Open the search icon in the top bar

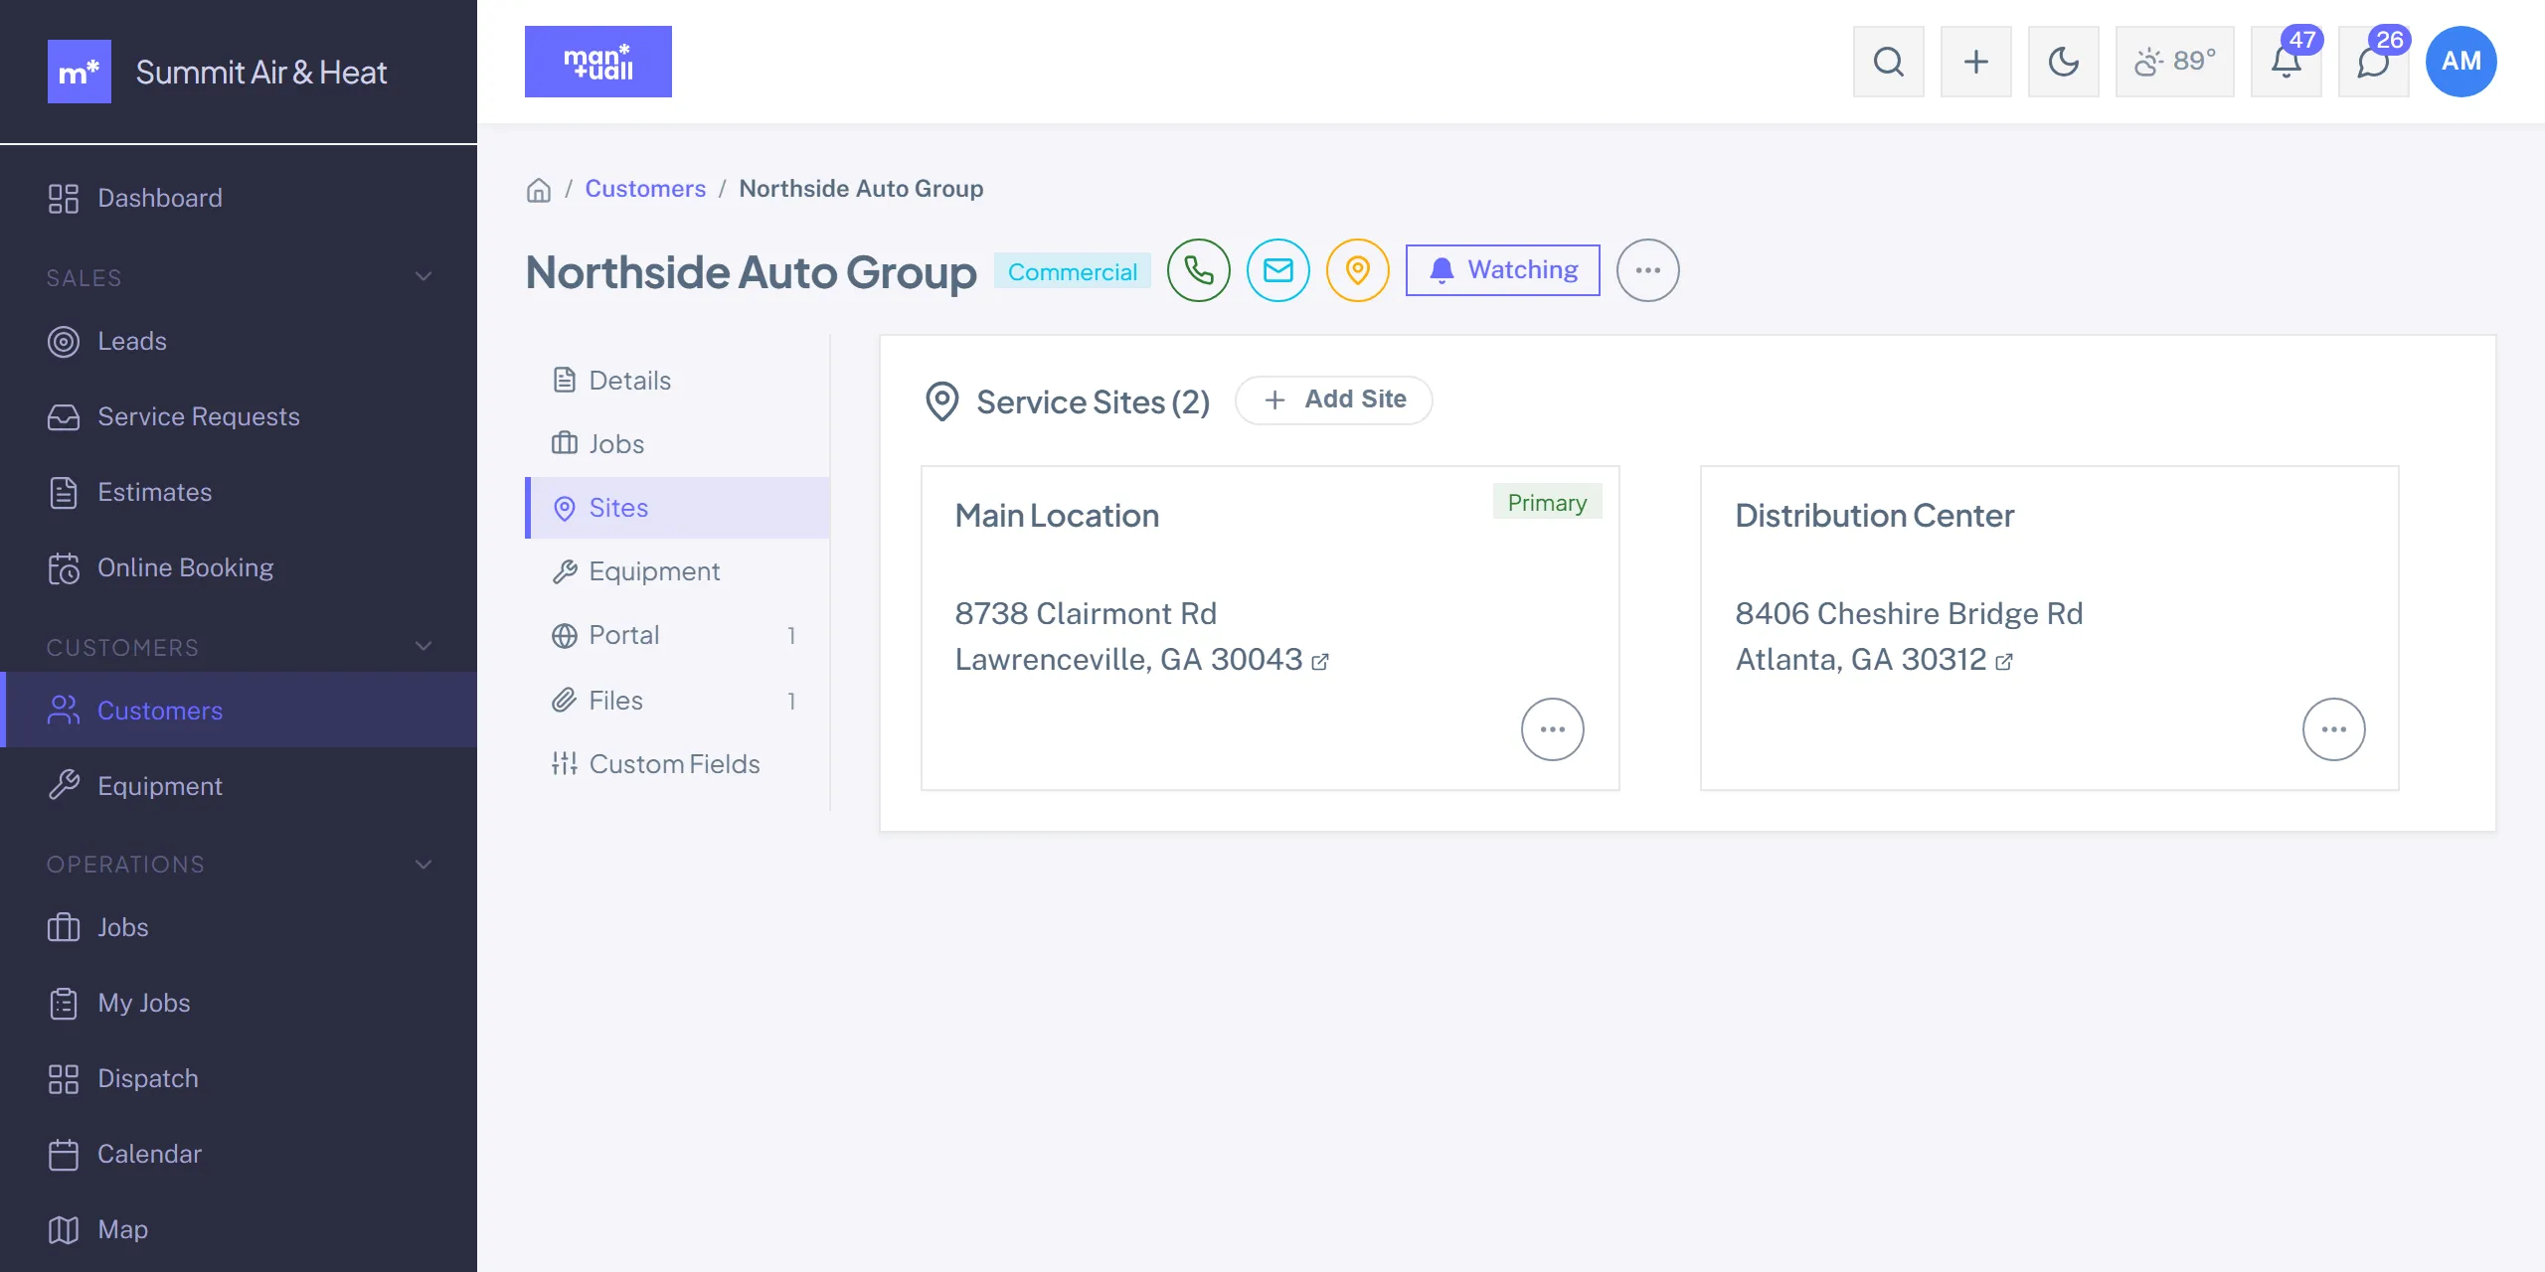(x=1888, y=62)
